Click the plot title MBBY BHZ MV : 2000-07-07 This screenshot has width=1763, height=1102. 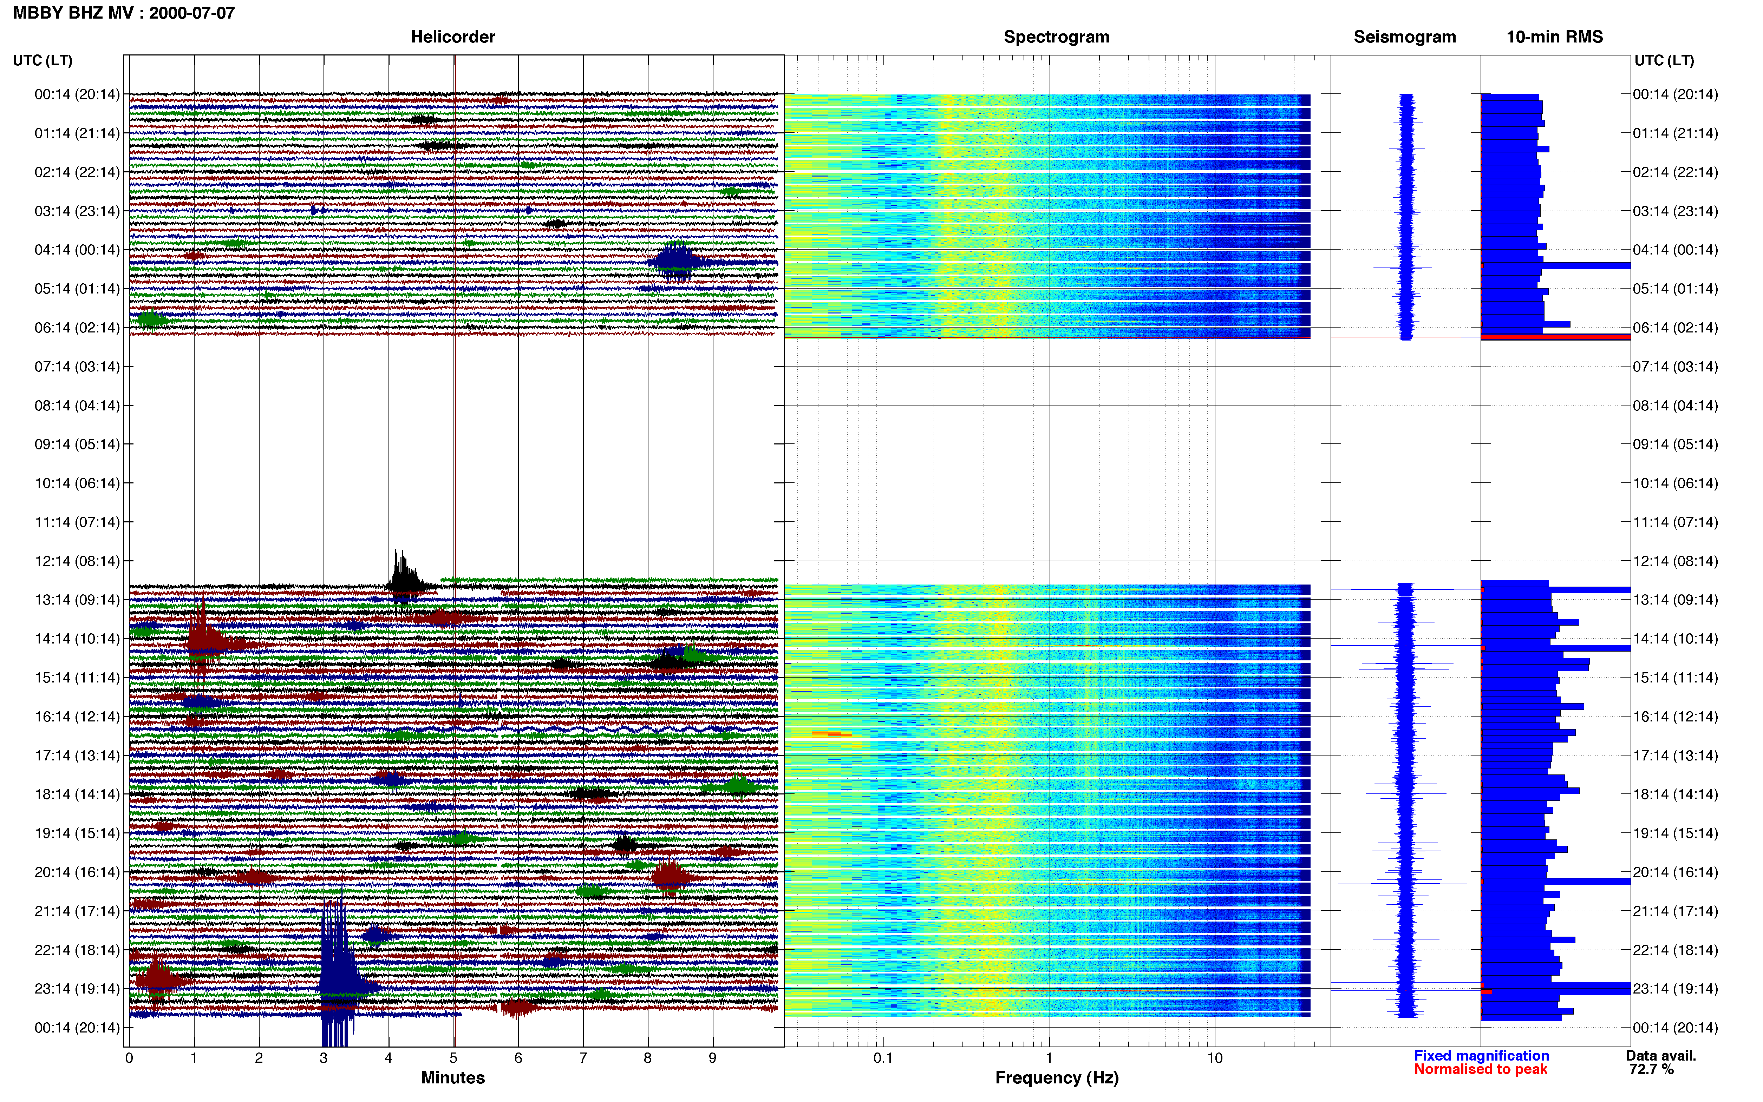click(x=124, y=13)
